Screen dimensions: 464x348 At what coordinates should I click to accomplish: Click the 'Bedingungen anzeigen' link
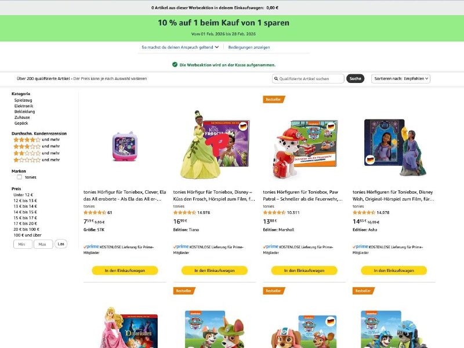pyautogui.click(x=249, y=48)
